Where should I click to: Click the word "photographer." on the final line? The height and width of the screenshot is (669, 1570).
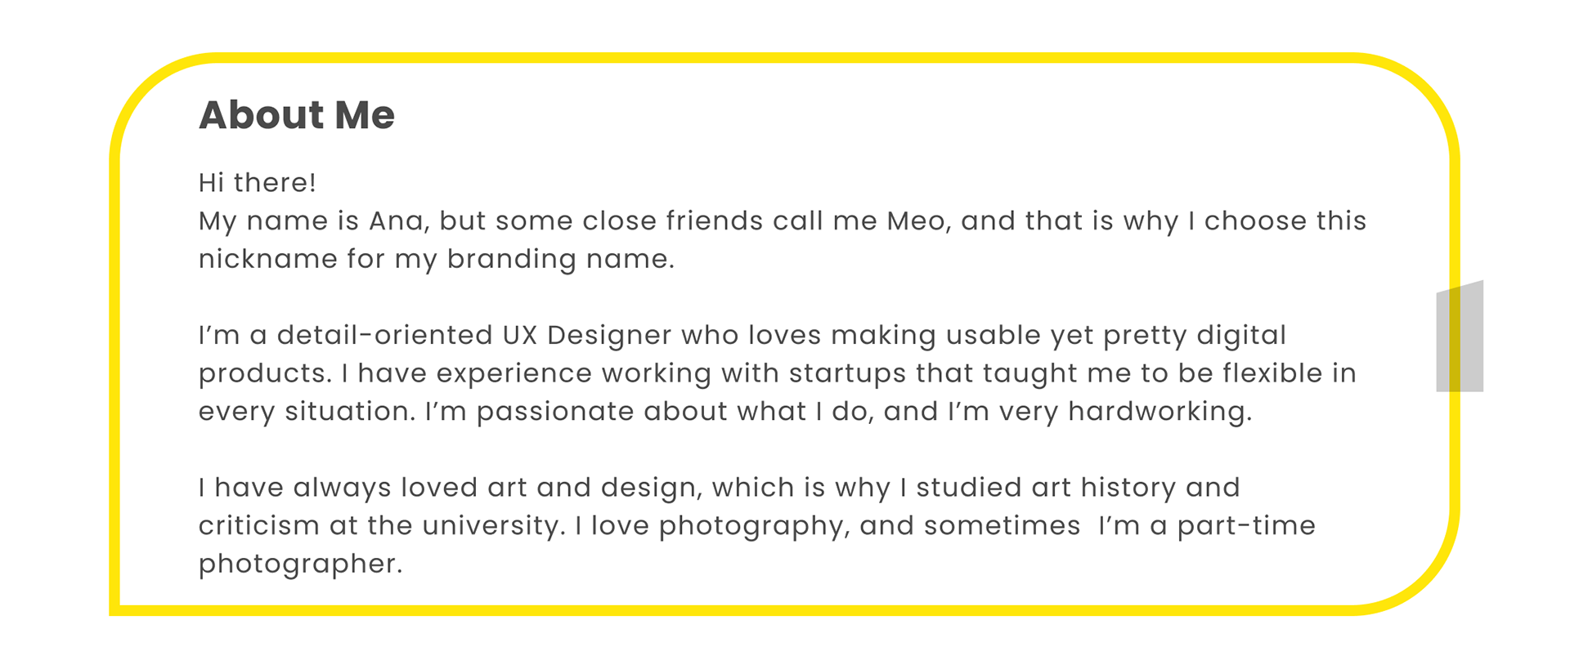click(300, 564)
